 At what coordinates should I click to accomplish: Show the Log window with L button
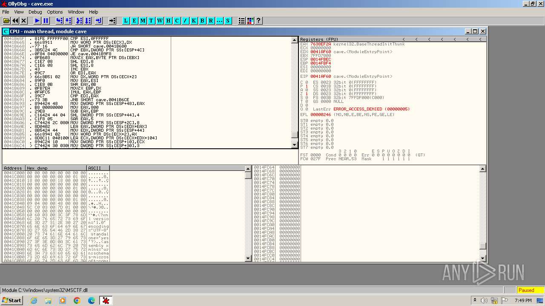tap(126, 20)
